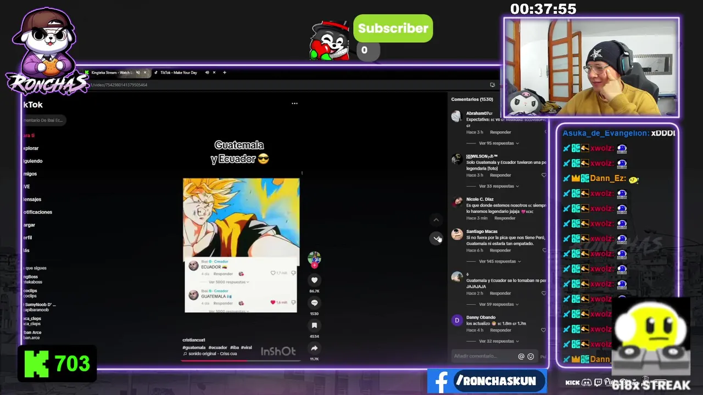The height and width of the screenshot is (395, 703).
Task: Follow the author via red plus badge
Action: click(314, 265)
